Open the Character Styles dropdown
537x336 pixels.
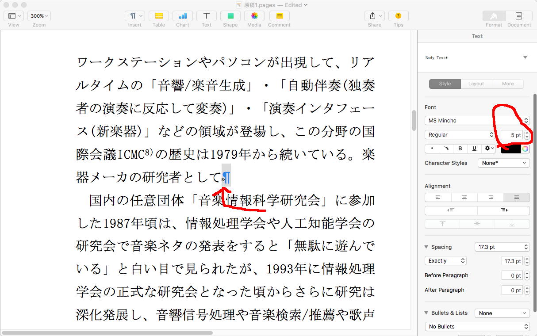pyautogui.click(x=503, y=163)
